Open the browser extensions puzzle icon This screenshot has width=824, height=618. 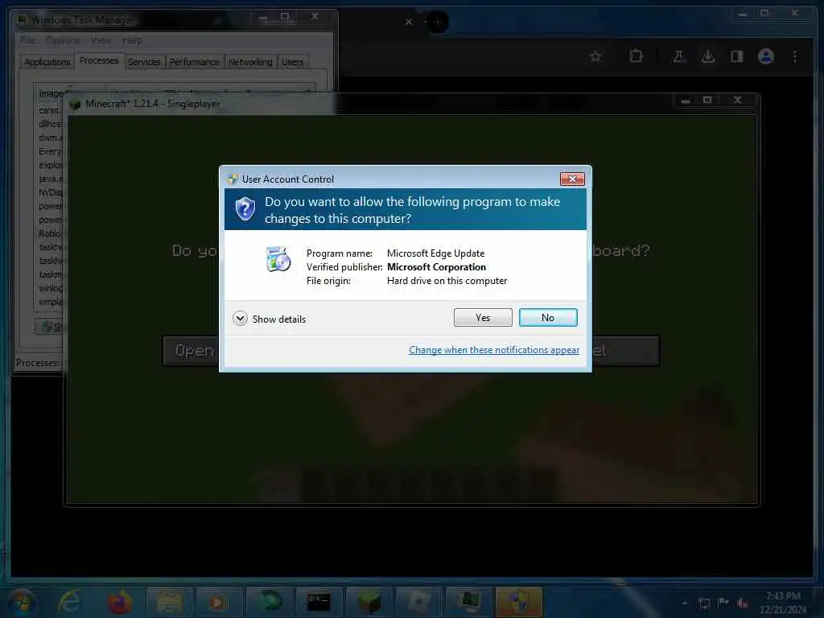pyautogui.click(x=636, y=56)
